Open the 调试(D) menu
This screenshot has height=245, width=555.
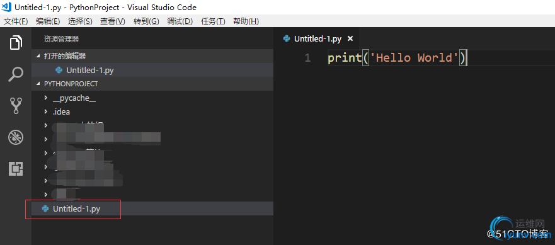(180, 21)
